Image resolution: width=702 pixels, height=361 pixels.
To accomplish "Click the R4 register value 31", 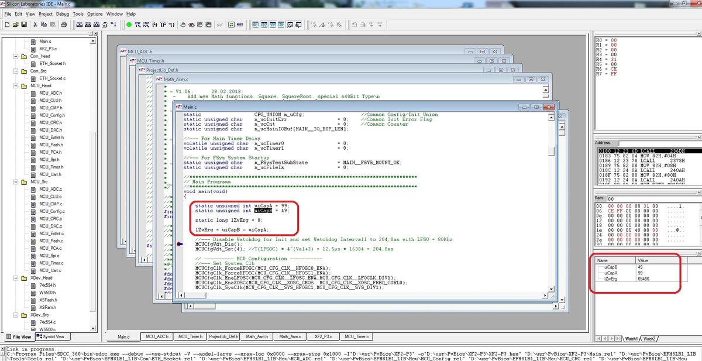I will click(x=613, y=60).
